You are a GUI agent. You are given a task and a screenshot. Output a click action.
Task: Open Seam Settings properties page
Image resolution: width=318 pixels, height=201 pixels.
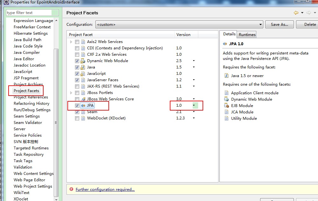click(27, 116)
